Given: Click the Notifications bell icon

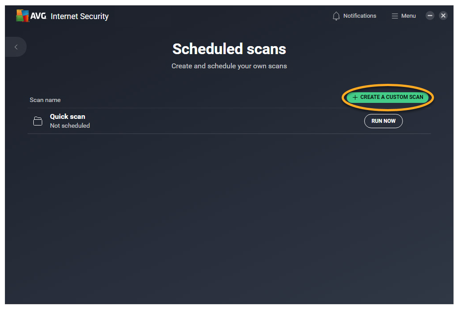Looking at the screenshot, I should [336, 16].
